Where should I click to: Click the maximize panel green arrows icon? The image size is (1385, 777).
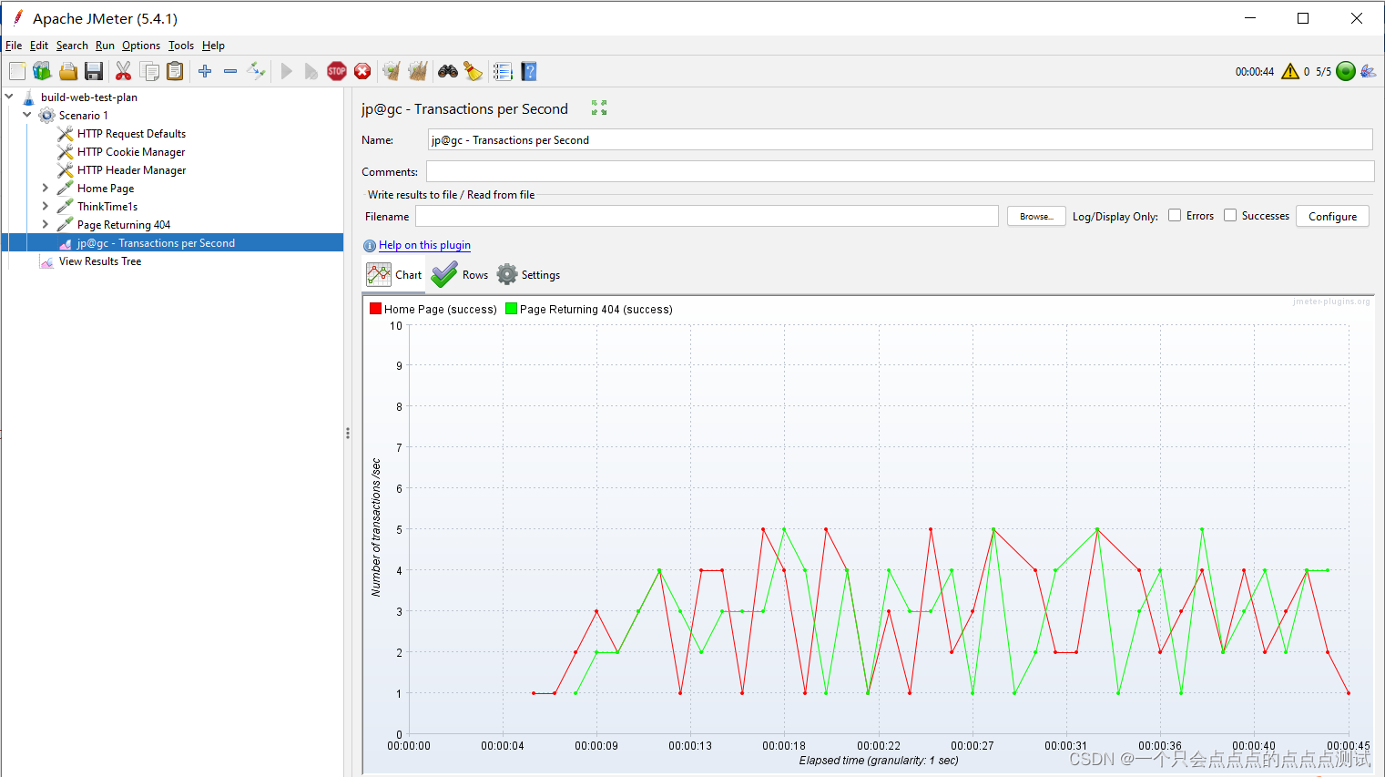pyautogui.click(x=599, y=107)
